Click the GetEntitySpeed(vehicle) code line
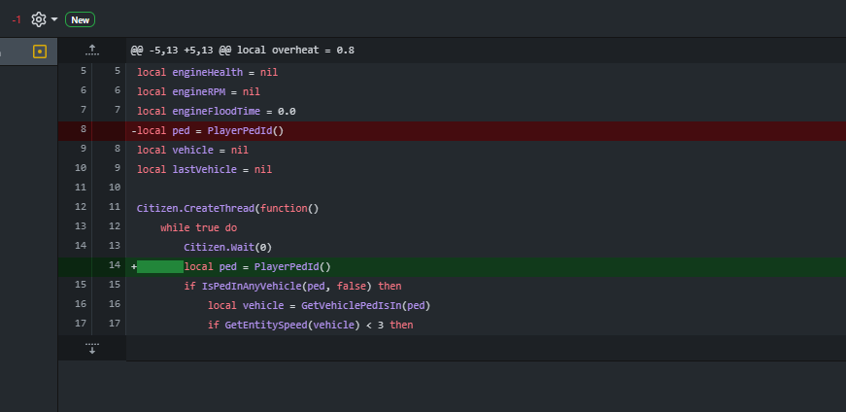 tap(310, 325)
